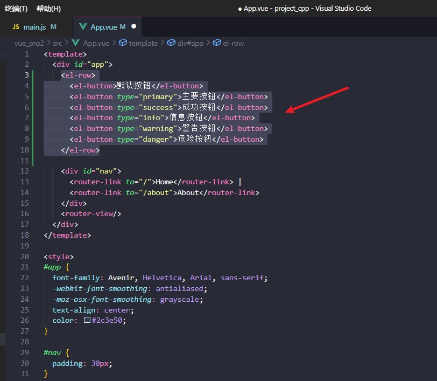Click the M modified badge on main.js tab

[x=53, y=26]
